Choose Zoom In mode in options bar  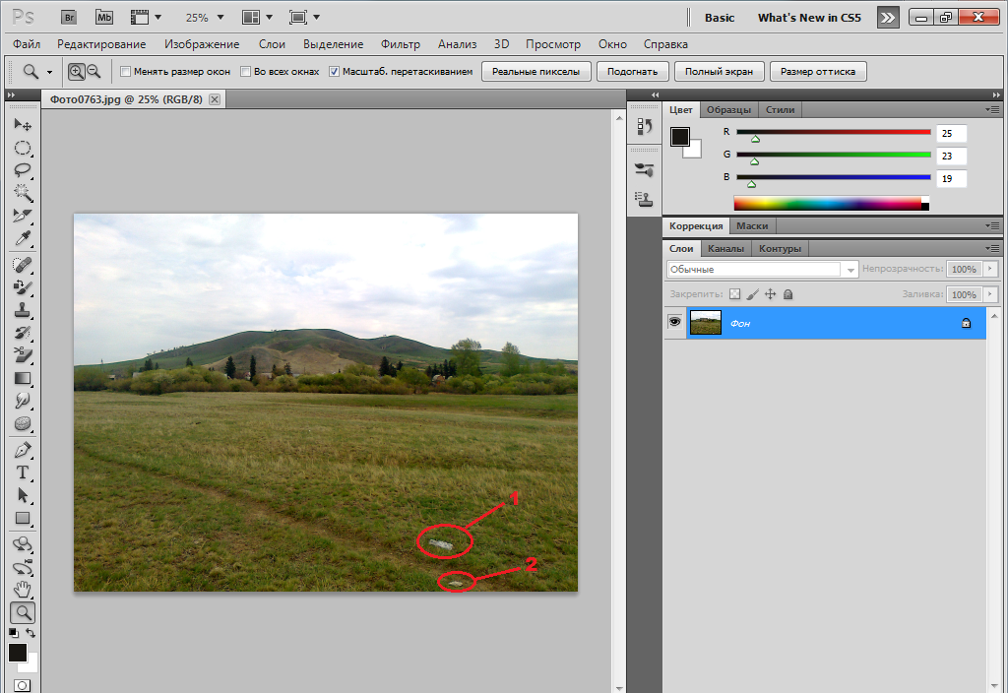point(77,71)
